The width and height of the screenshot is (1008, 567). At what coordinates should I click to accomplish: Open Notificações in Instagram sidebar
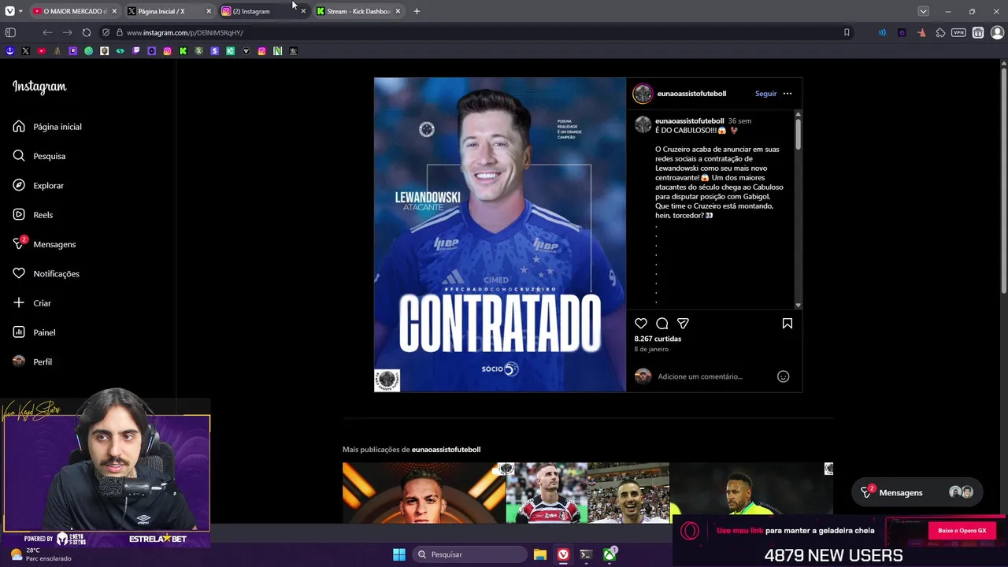tap(46, 274)
